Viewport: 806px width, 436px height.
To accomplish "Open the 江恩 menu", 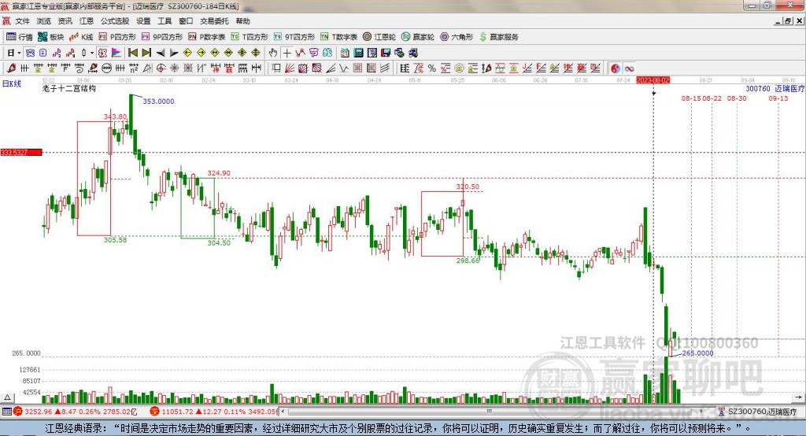I will [87, 21].
